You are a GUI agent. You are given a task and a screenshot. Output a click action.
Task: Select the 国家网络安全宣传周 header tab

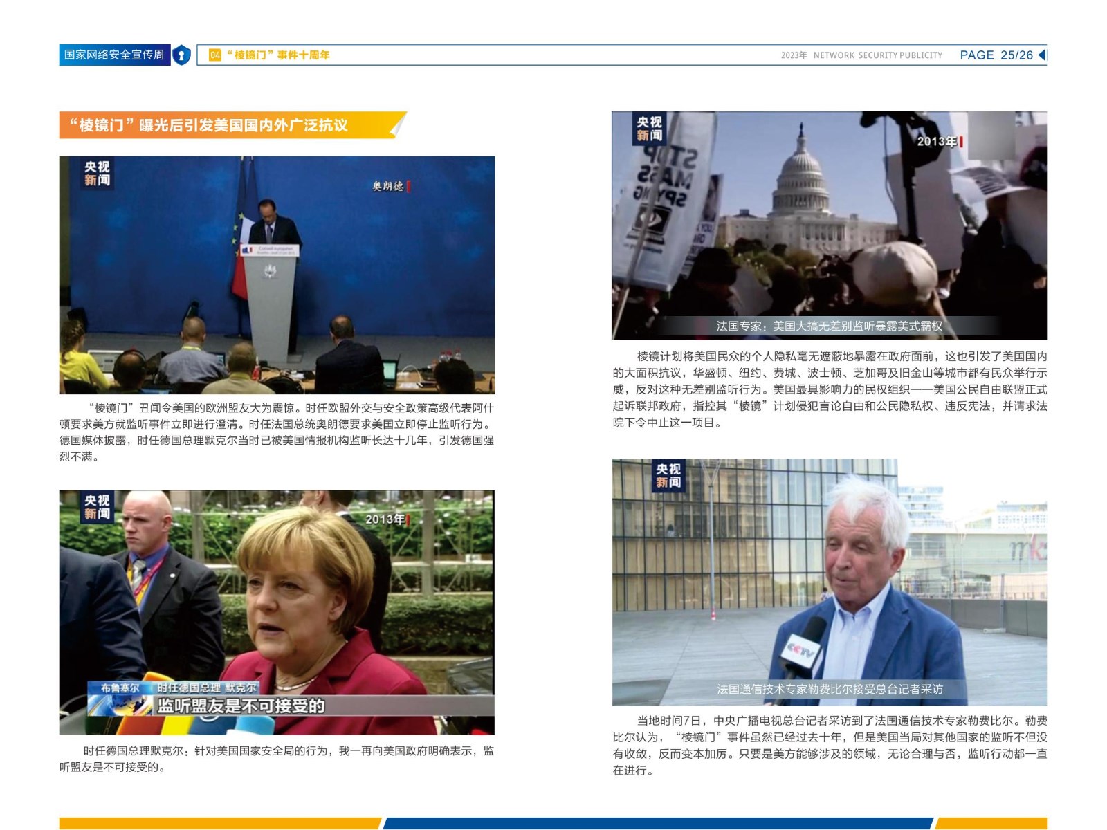(x=114, y=55)
